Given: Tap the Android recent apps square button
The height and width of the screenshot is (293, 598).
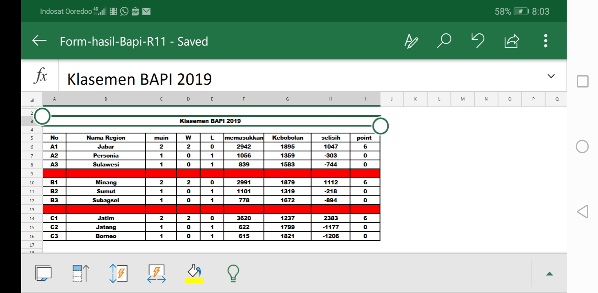Looking at the screenshot, I should click(x=582, y=81).
